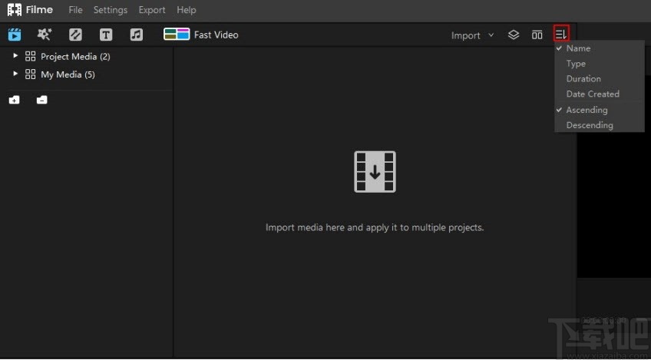The width and height of the screenshot is (651, 360).
Task: Open the File menu
Action: [75, 10]
